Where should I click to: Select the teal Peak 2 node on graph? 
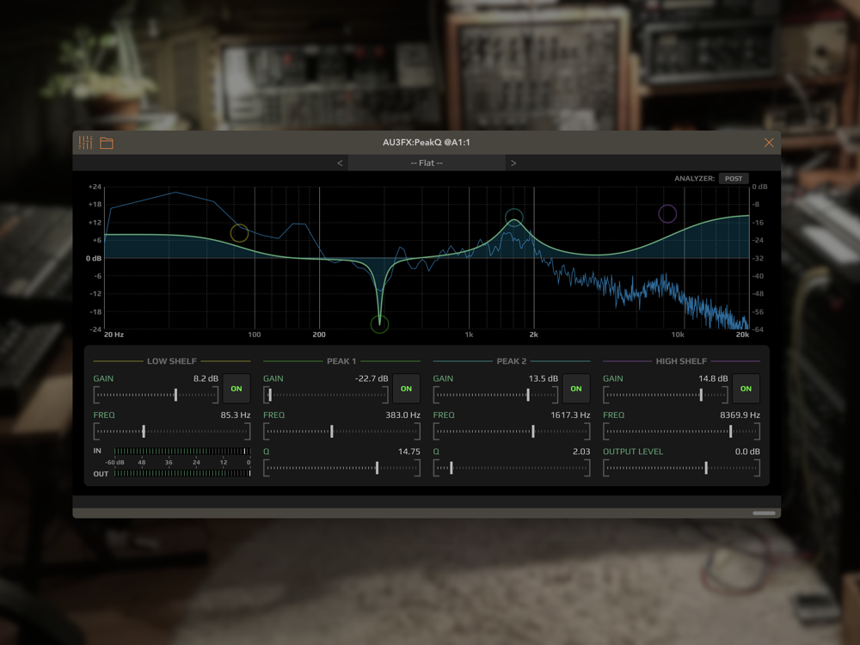(x=514, y=218)
